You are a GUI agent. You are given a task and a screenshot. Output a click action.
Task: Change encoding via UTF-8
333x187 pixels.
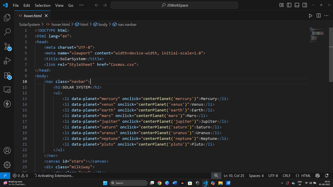[x=273, y=176]
